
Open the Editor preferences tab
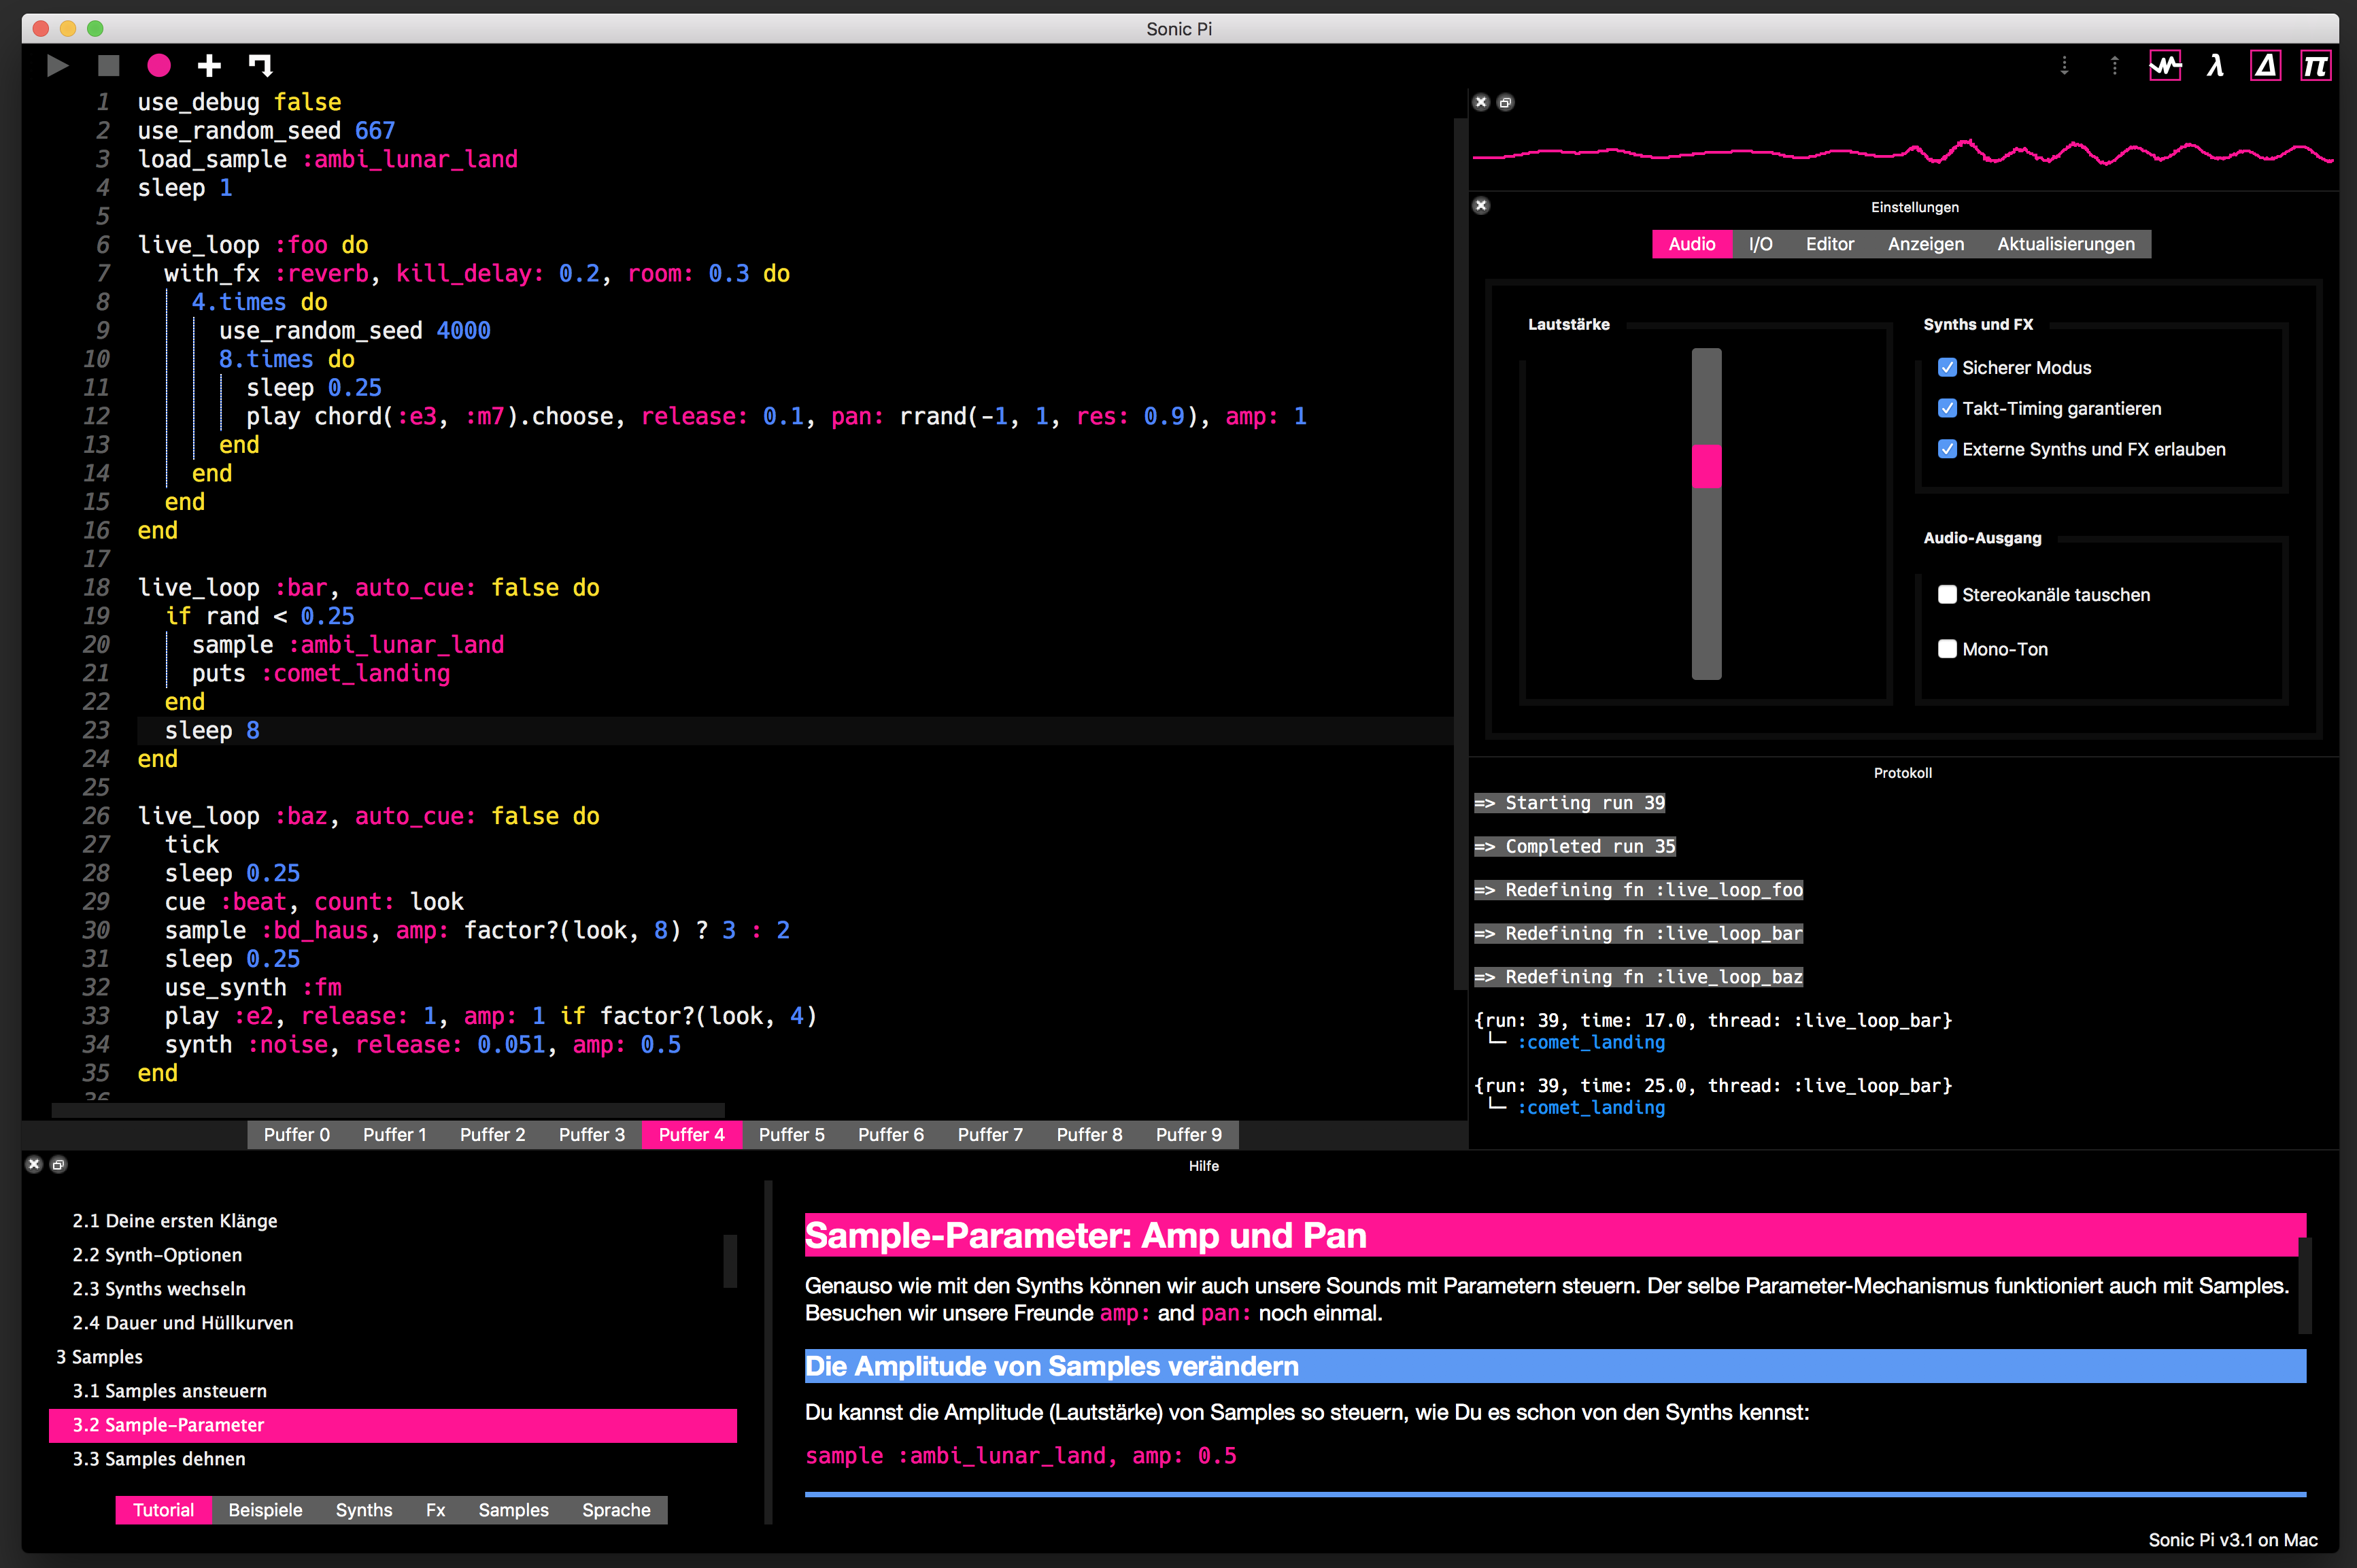[x=1829, y=244]
